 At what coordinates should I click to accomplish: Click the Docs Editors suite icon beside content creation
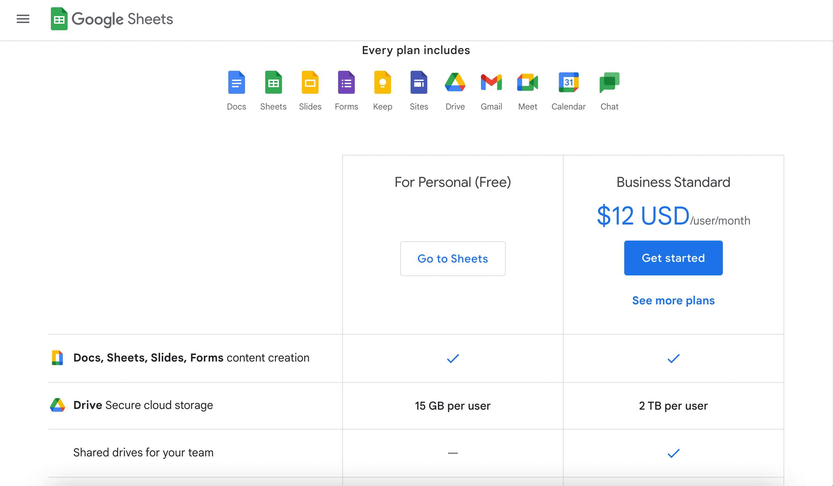coord(58,358)
